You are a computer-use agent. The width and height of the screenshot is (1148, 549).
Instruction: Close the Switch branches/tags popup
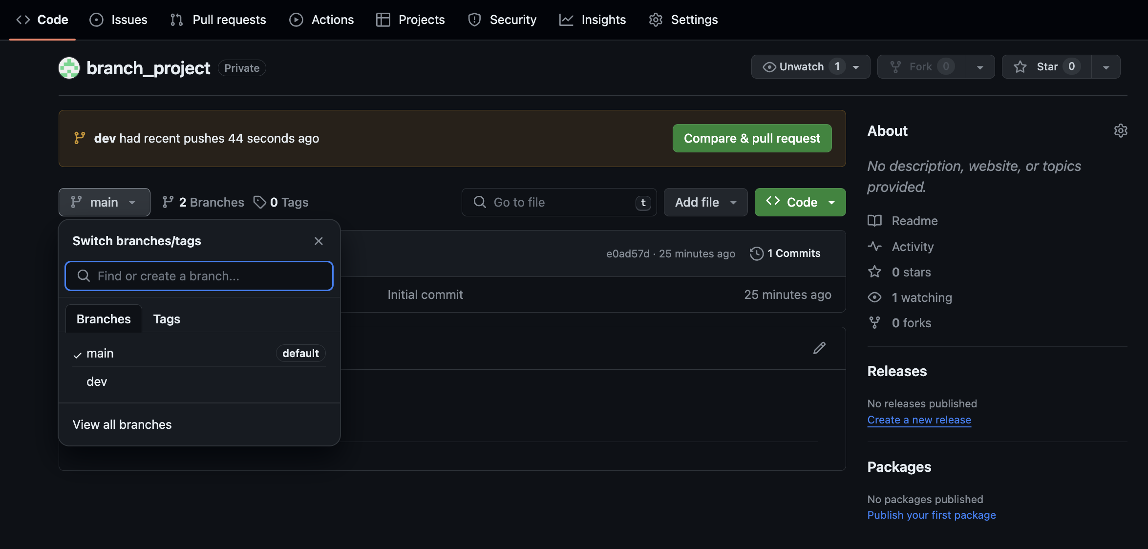[x=319, y=241]
